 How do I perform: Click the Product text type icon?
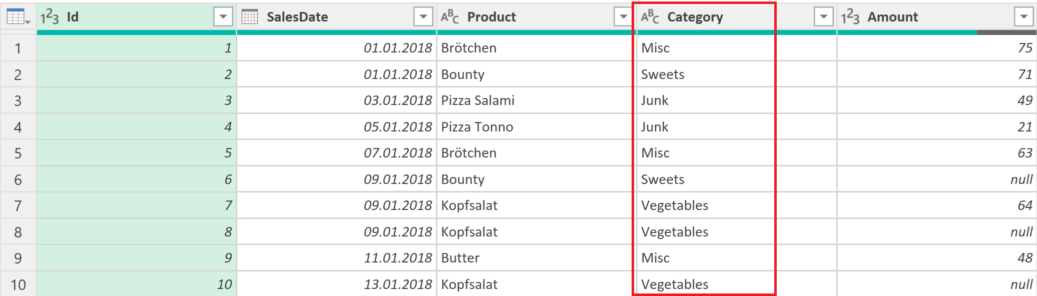click(449, 17)
